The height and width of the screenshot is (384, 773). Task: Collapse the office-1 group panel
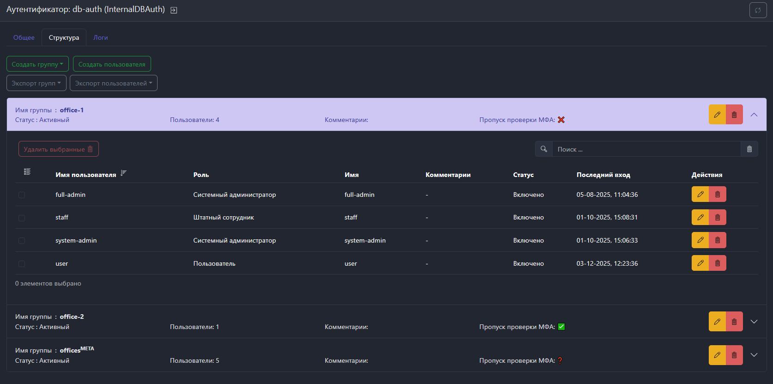click(x=754, y=115)
